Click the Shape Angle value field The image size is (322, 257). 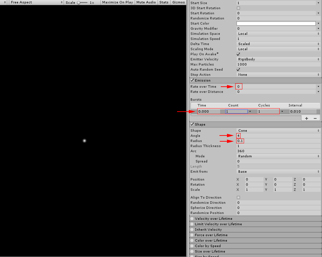coord(278,136)
